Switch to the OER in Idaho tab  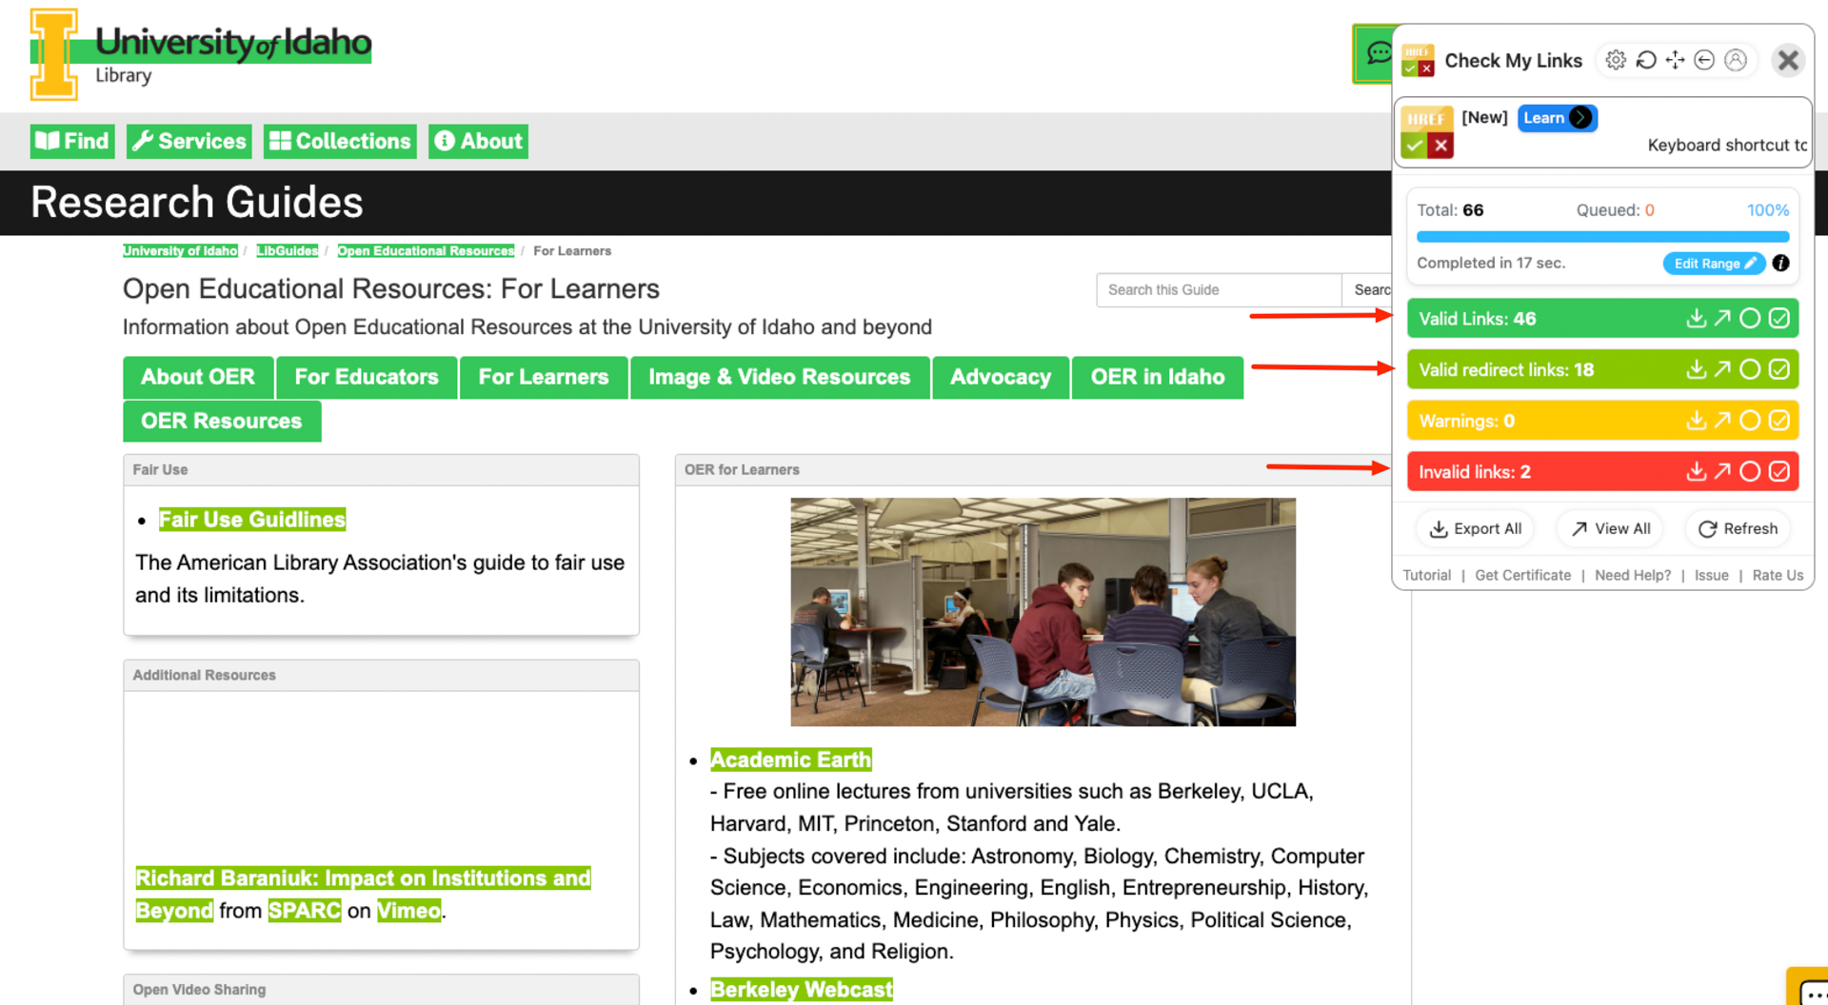coord(1157,377)
